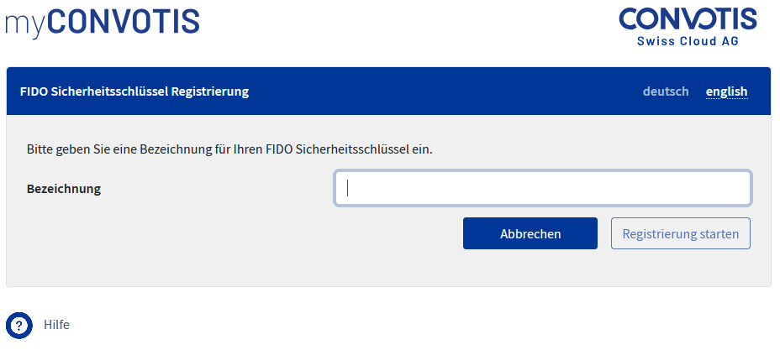Viewport: 780px width, 350px height.
Task: Select the english language link
Action: 726,91
